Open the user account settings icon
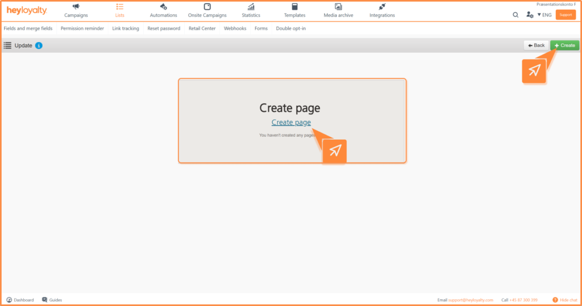Image resolution: width=582 pixels, height=306 pixels. [x=530, y=15]
